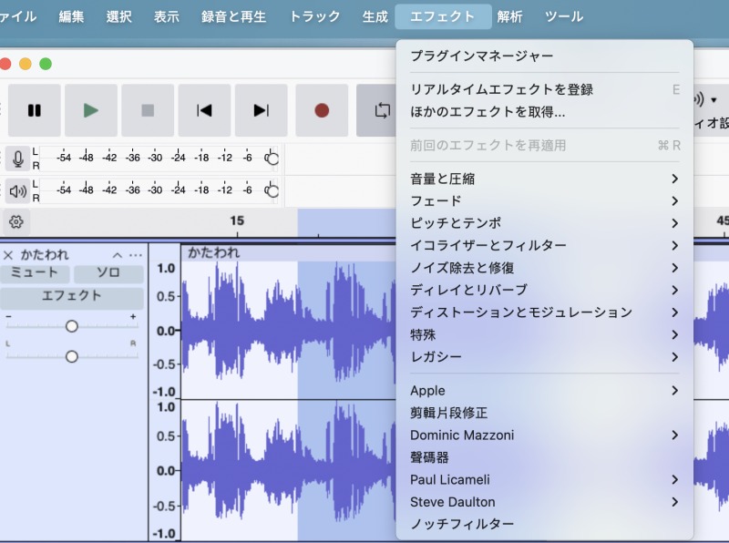Choose ほかのエフェクトを取得...
The height and width of the screenshot is (543, 729).
click(x=544, y=112)
